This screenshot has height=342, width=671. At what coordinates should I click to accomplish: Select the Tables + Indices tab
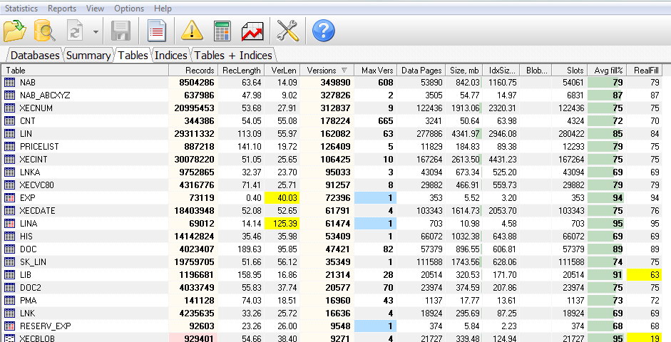coord(233,55)
